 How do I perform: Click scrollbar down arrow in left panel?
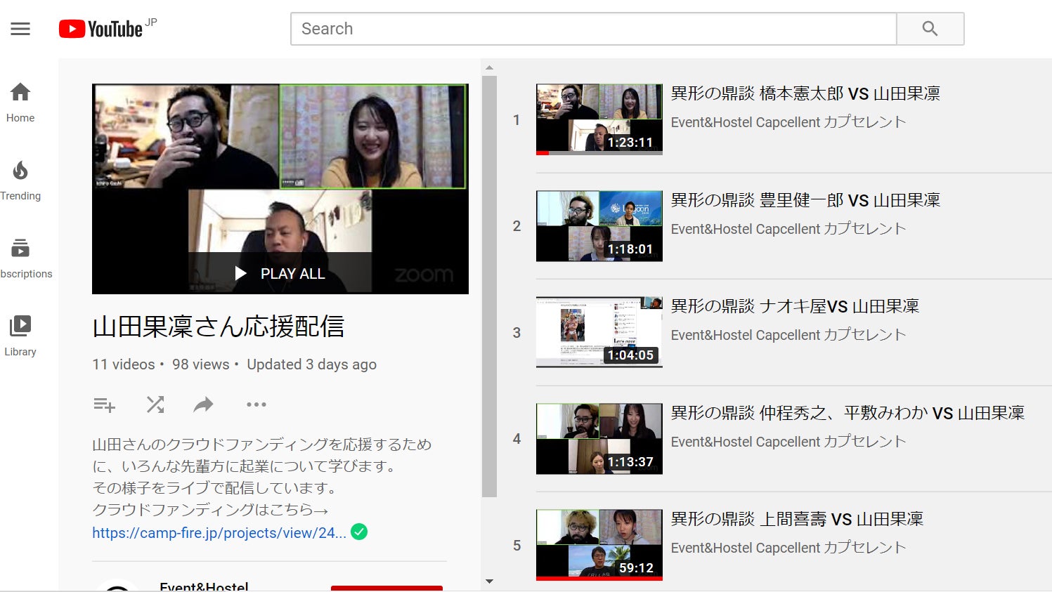[x=489, y=581]
